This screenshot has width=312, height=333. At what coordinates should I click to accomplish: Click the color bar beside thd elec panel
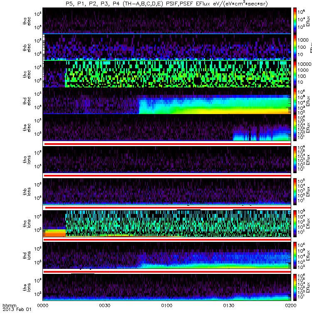pos(295,101)
